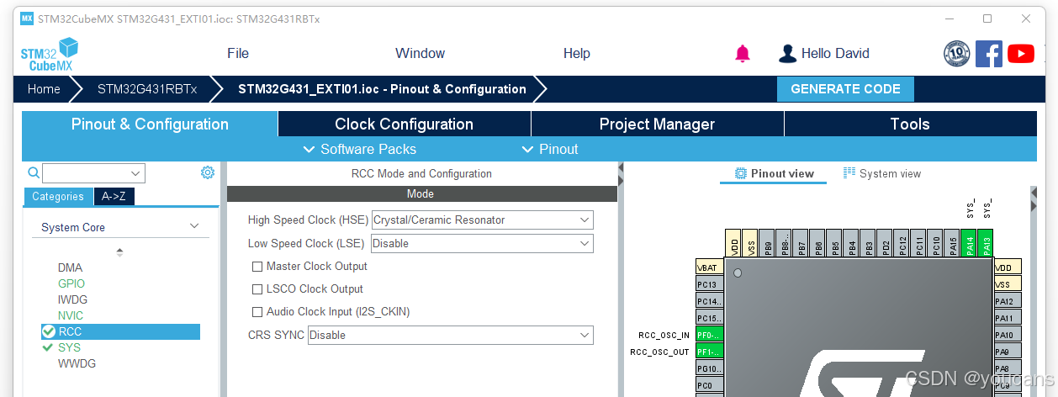Select RCC in System Core list
This screenshot has height=397, width=1058.
[x=120, y=331]
